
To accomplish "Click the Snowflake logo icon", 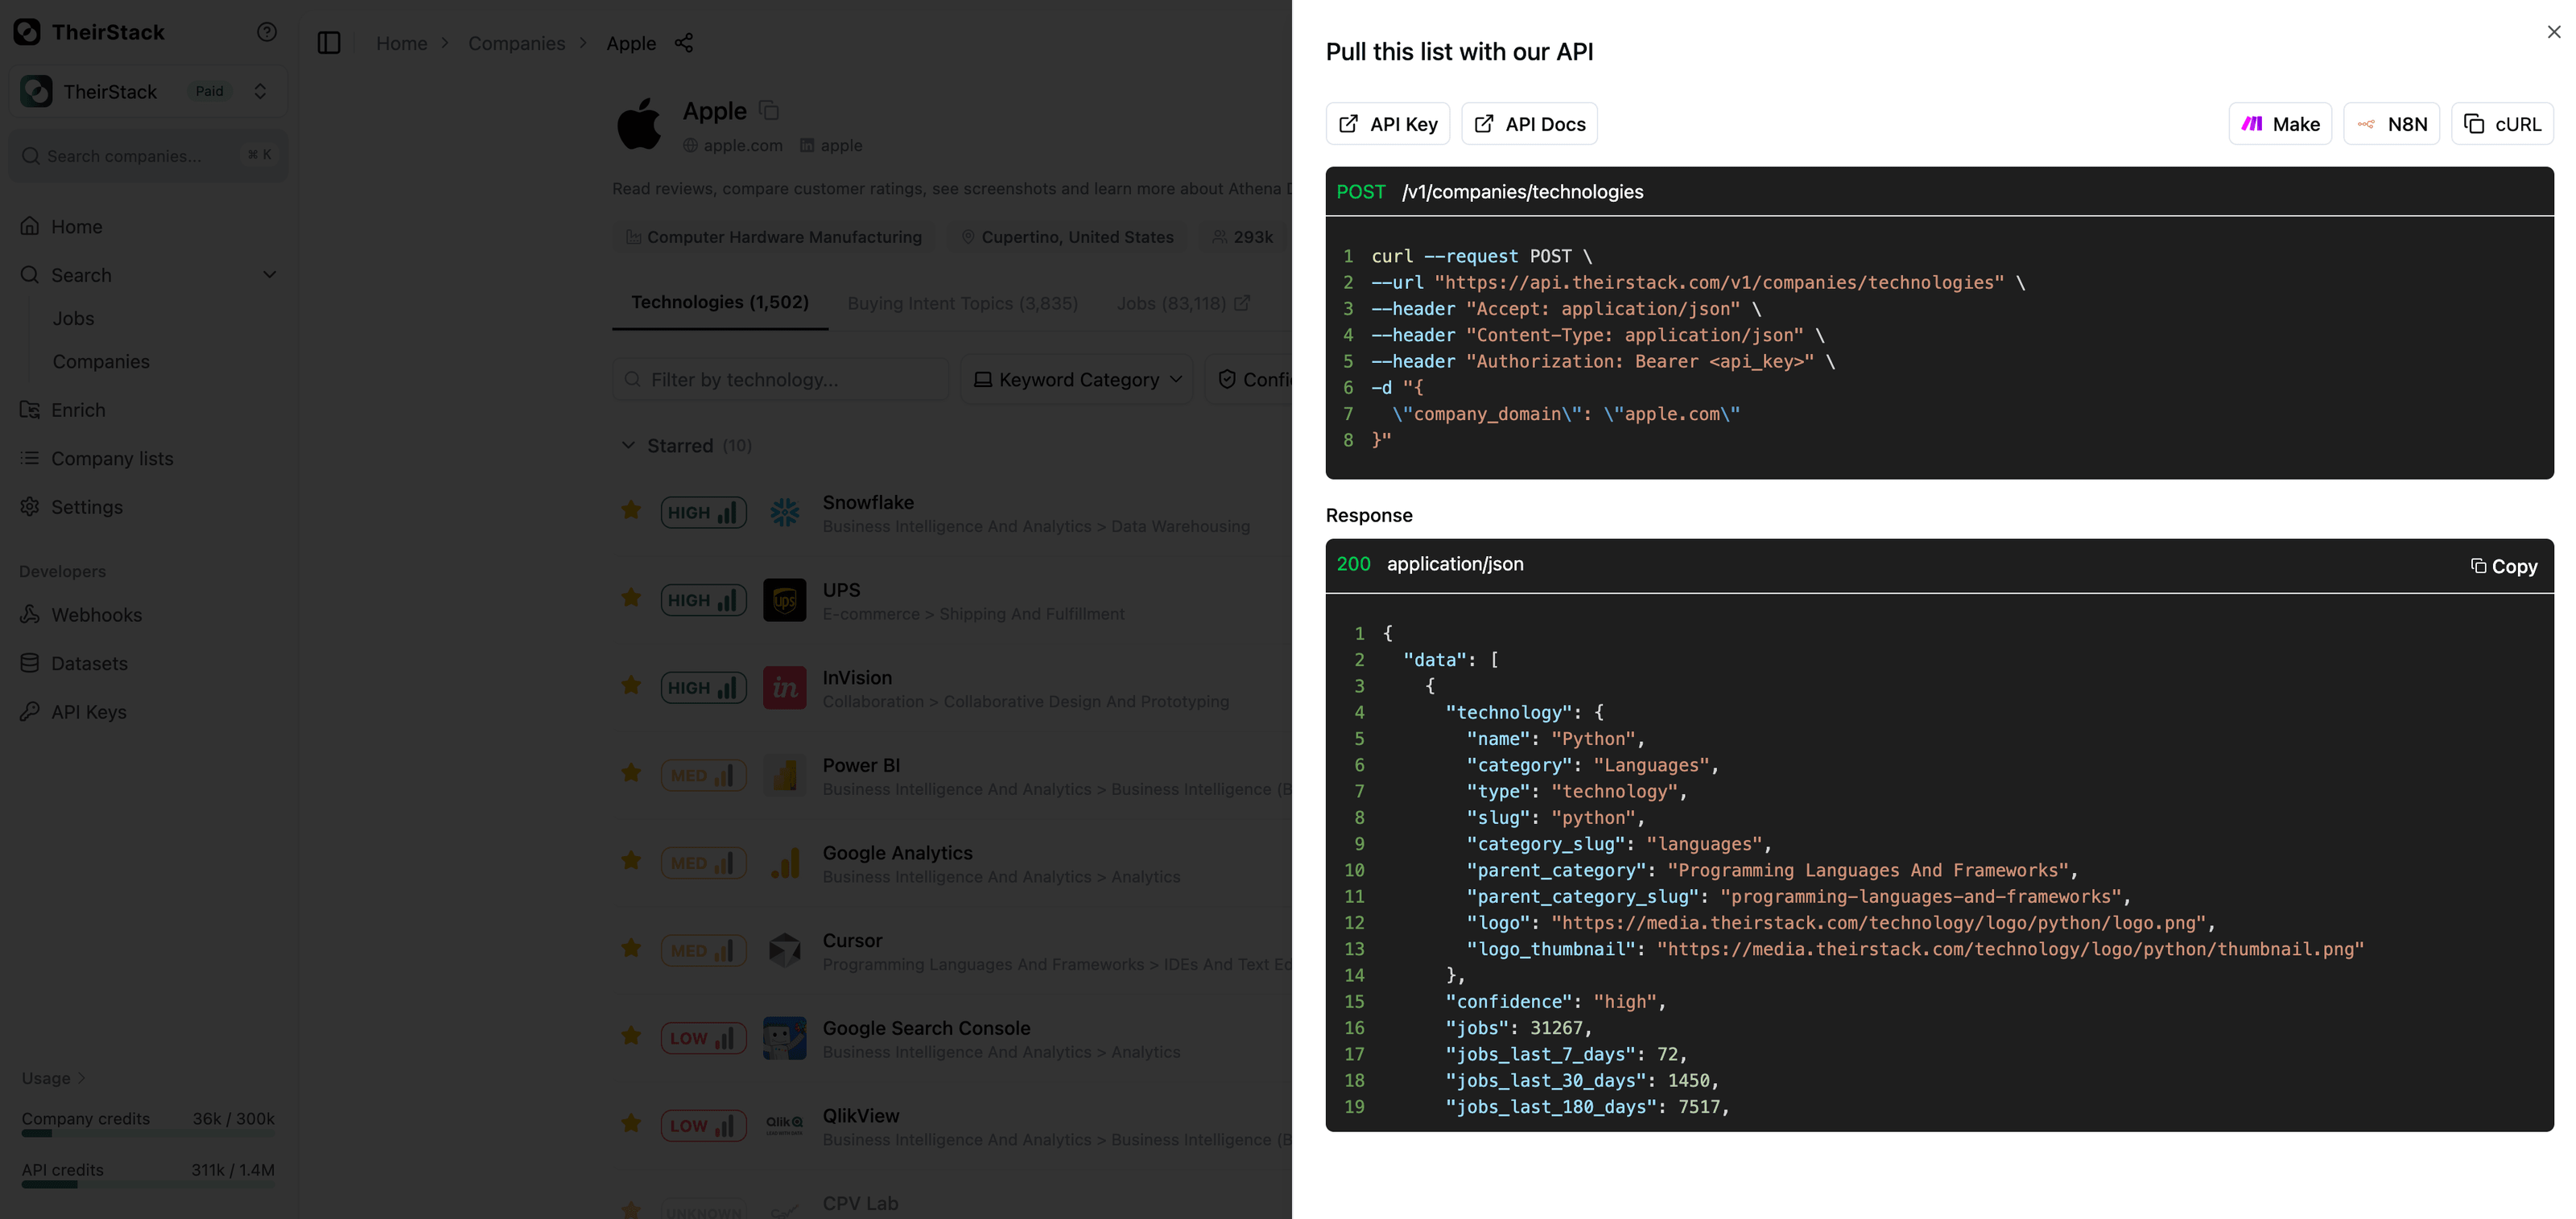I will point(785,513).
